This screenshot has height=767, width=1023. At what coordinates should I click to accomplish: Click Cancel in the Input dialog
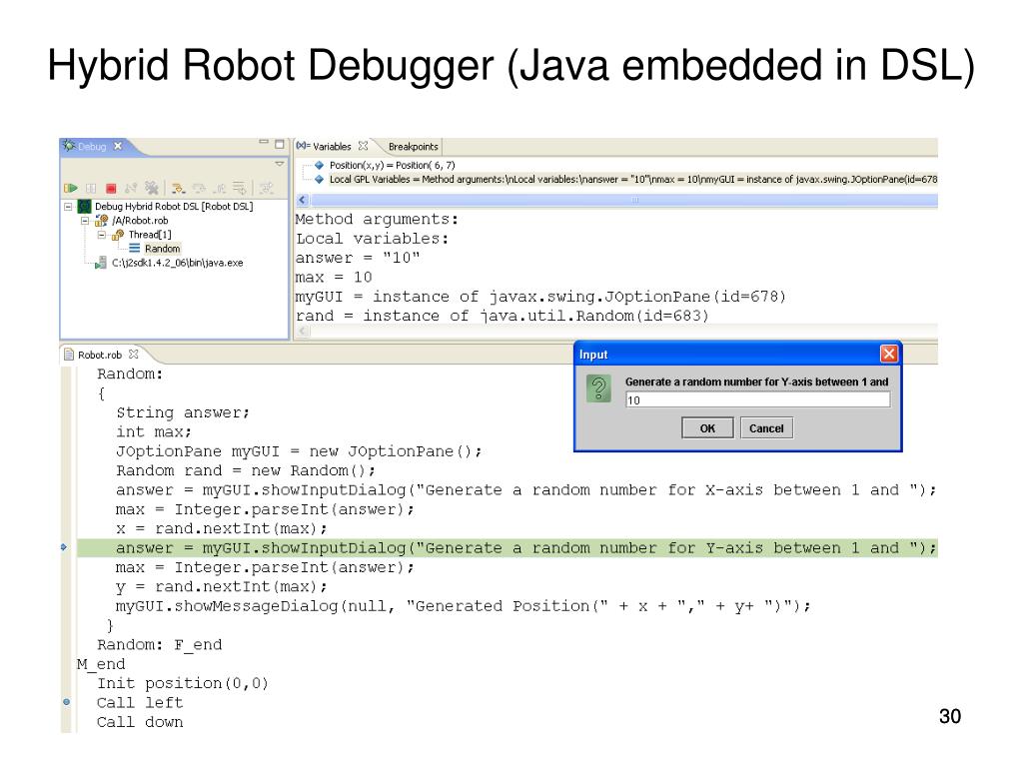(x=766, y=427)
